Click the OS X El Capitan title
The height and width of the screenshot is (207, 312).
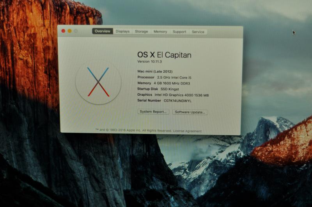point(164,55)
